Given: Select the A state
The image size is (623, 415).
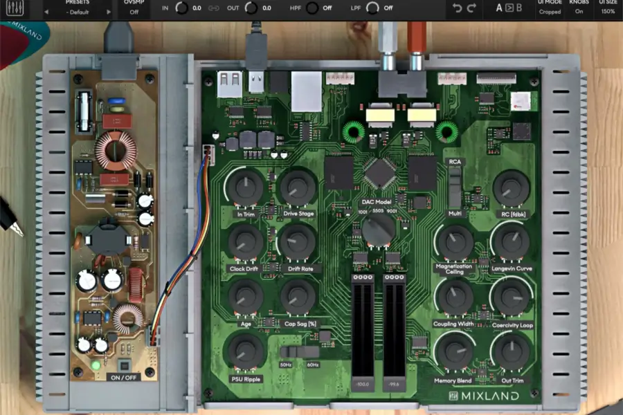Looking at the screenshot, I should 499,8.
